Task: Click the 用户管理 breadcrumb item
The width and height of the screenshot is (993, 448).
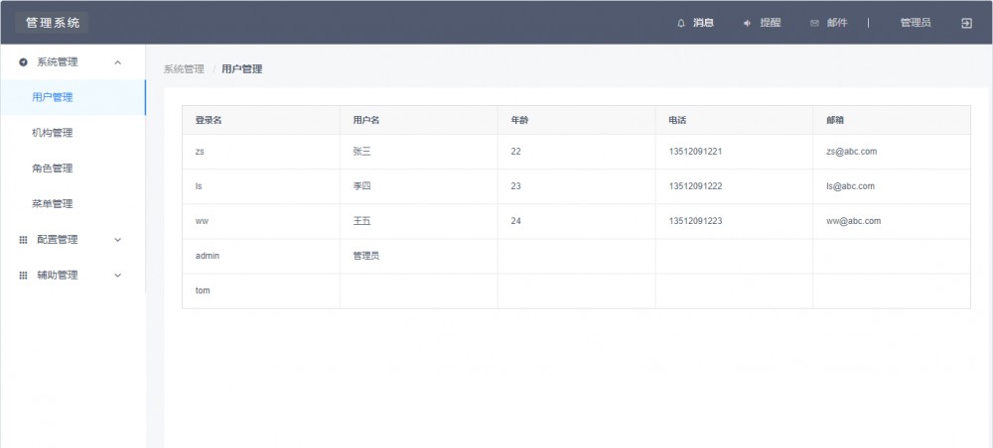Action: (x=242, y=69)
